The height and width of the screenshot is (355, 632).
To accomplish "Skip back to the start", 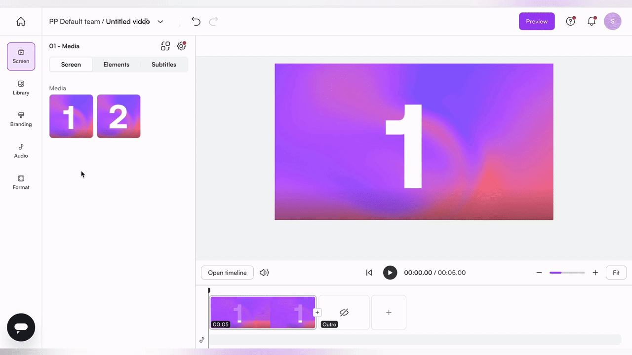I will [369, 273].
